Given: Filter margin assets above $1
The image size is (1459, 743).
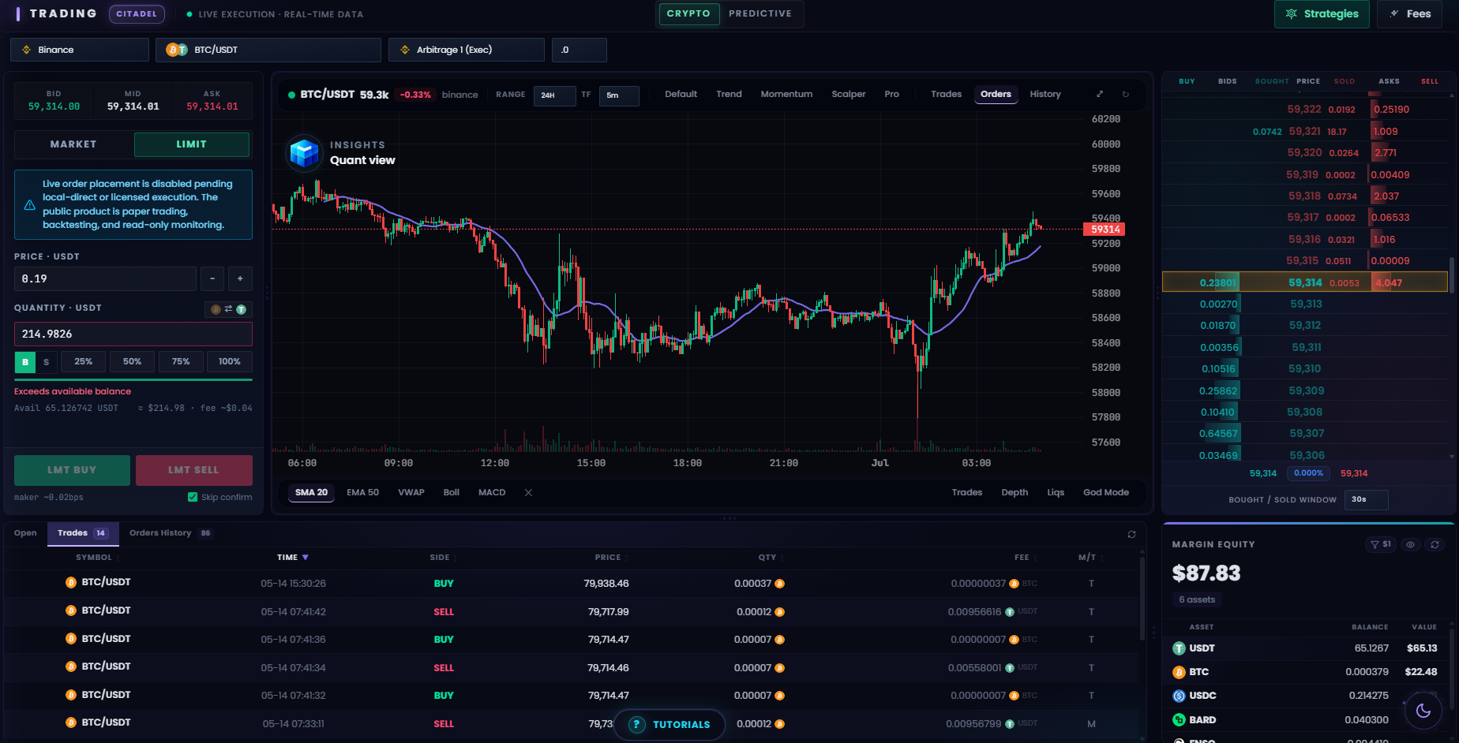Looking at the screenshot, I should coord(1381,544).
